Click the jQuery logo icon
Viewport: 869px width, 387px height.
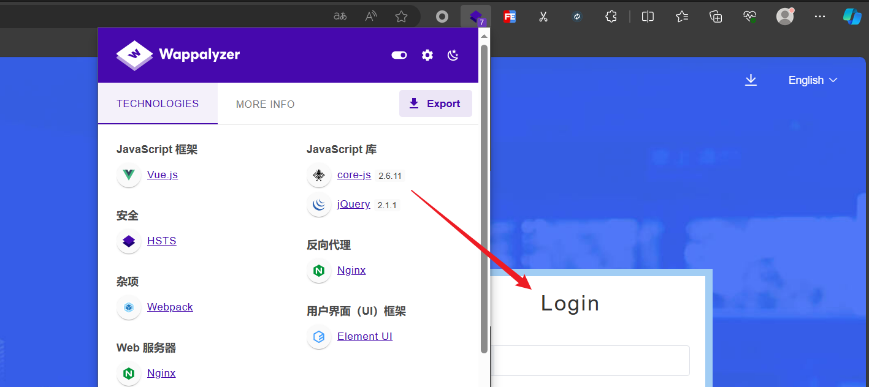pyautogui.click(x=319, y=205)
